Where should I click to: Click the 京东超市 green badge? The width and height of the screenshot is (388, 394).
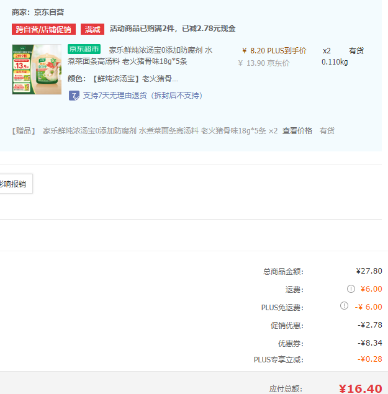84,49
